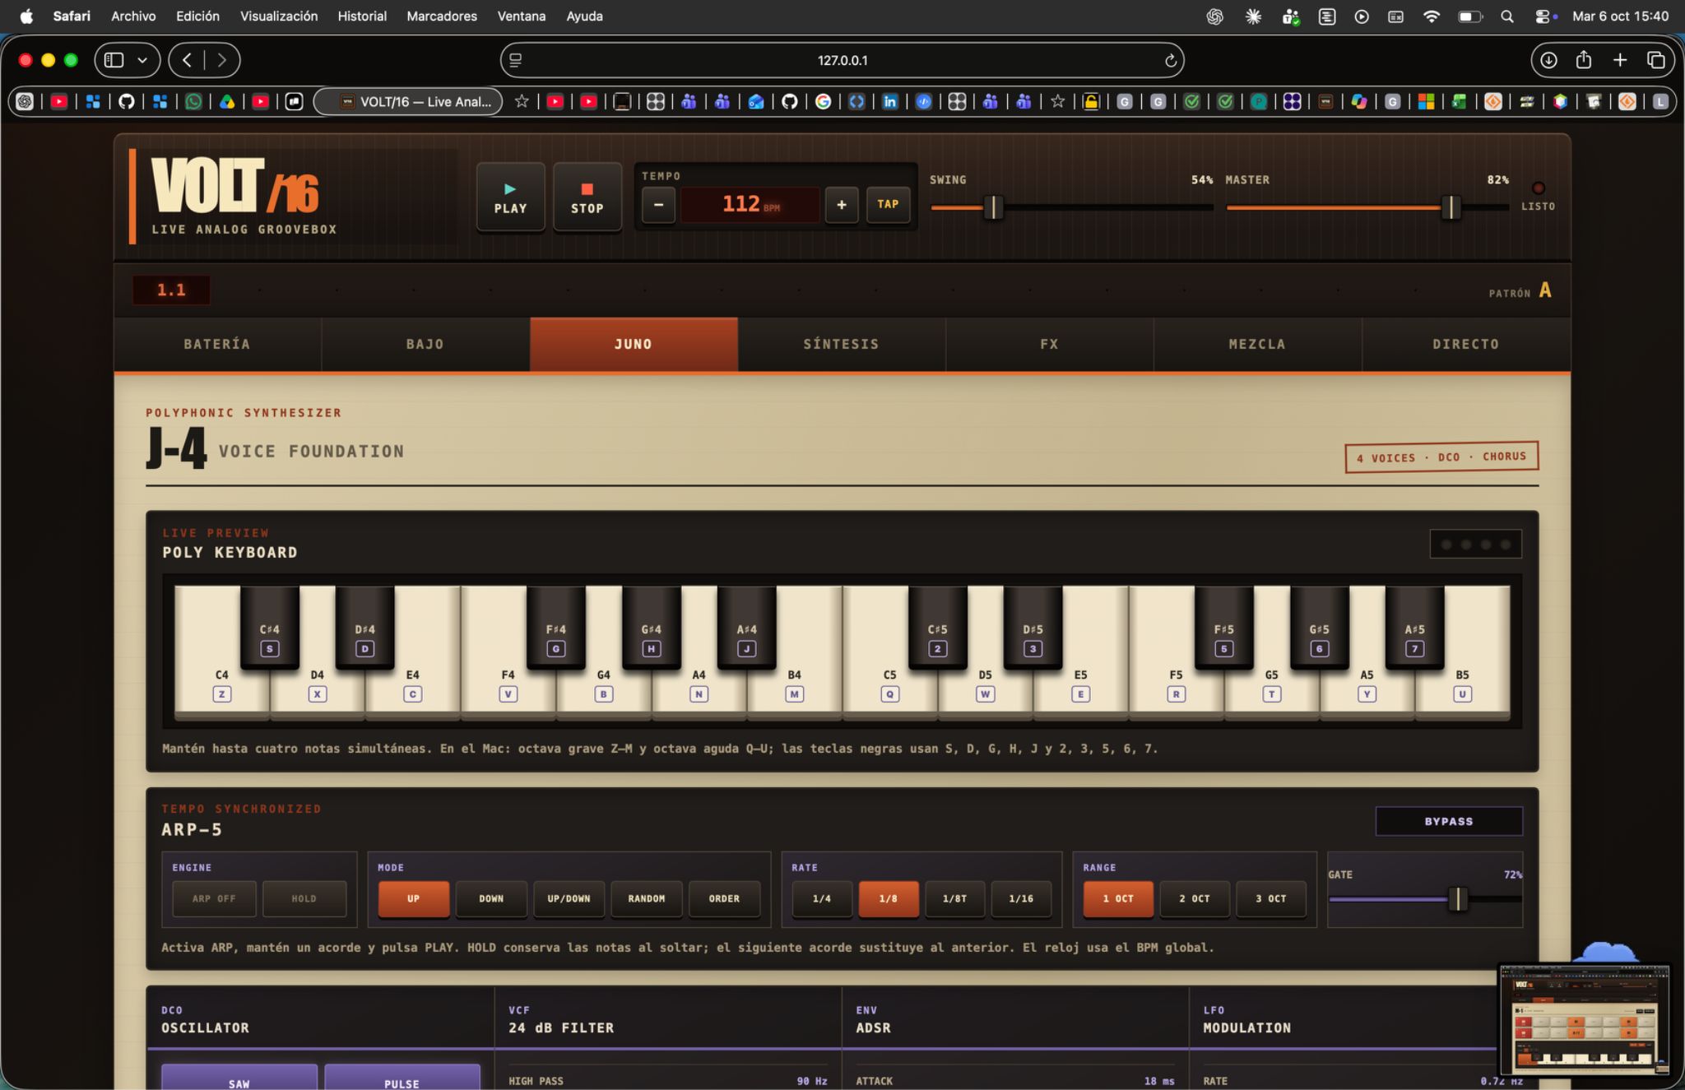Decrease tempo with the minus button

(658, 205)
